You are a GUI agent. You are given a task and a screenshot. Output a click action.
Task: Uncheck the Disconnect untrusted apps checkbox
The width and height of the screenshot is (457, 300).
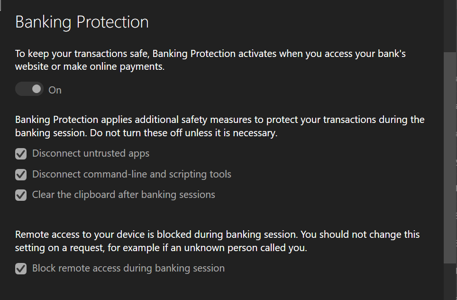pos(21,154)
